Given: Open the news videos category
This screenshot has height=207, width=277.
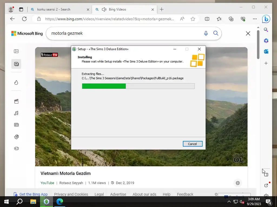Looking at the screenshot, I should [16, 125].
